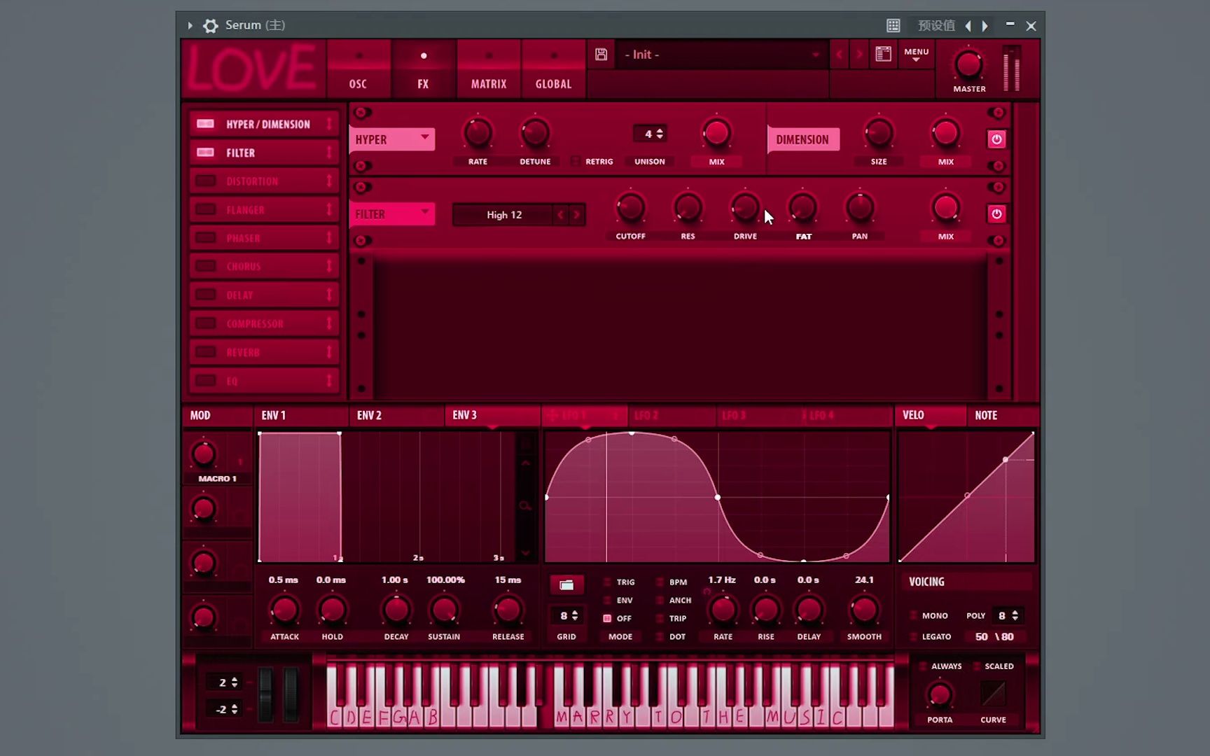Go to next Serum preset arrow
1210x756 pixels.
(x=858, y=55)
